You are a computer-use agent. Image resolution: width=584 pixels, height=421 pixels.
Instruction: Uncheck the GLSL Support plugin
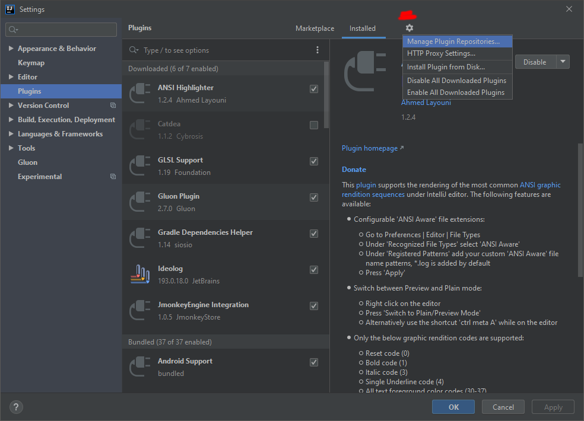[x=314, y=161]
